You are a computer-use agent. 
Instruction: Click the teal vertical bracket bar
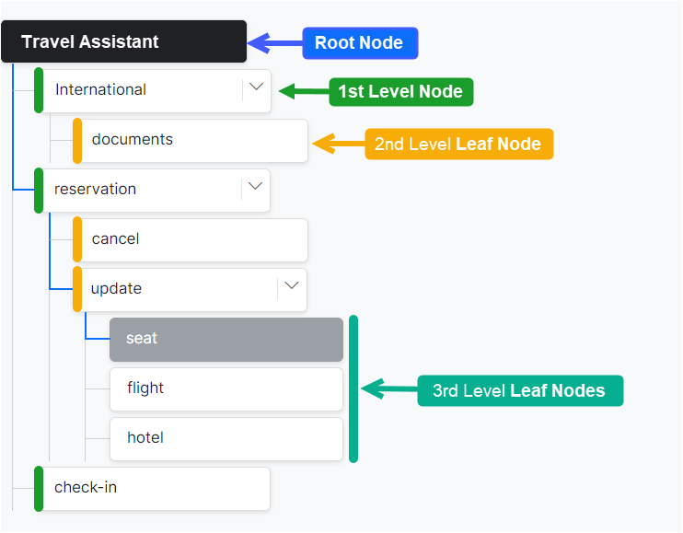[x=353, y=388]
